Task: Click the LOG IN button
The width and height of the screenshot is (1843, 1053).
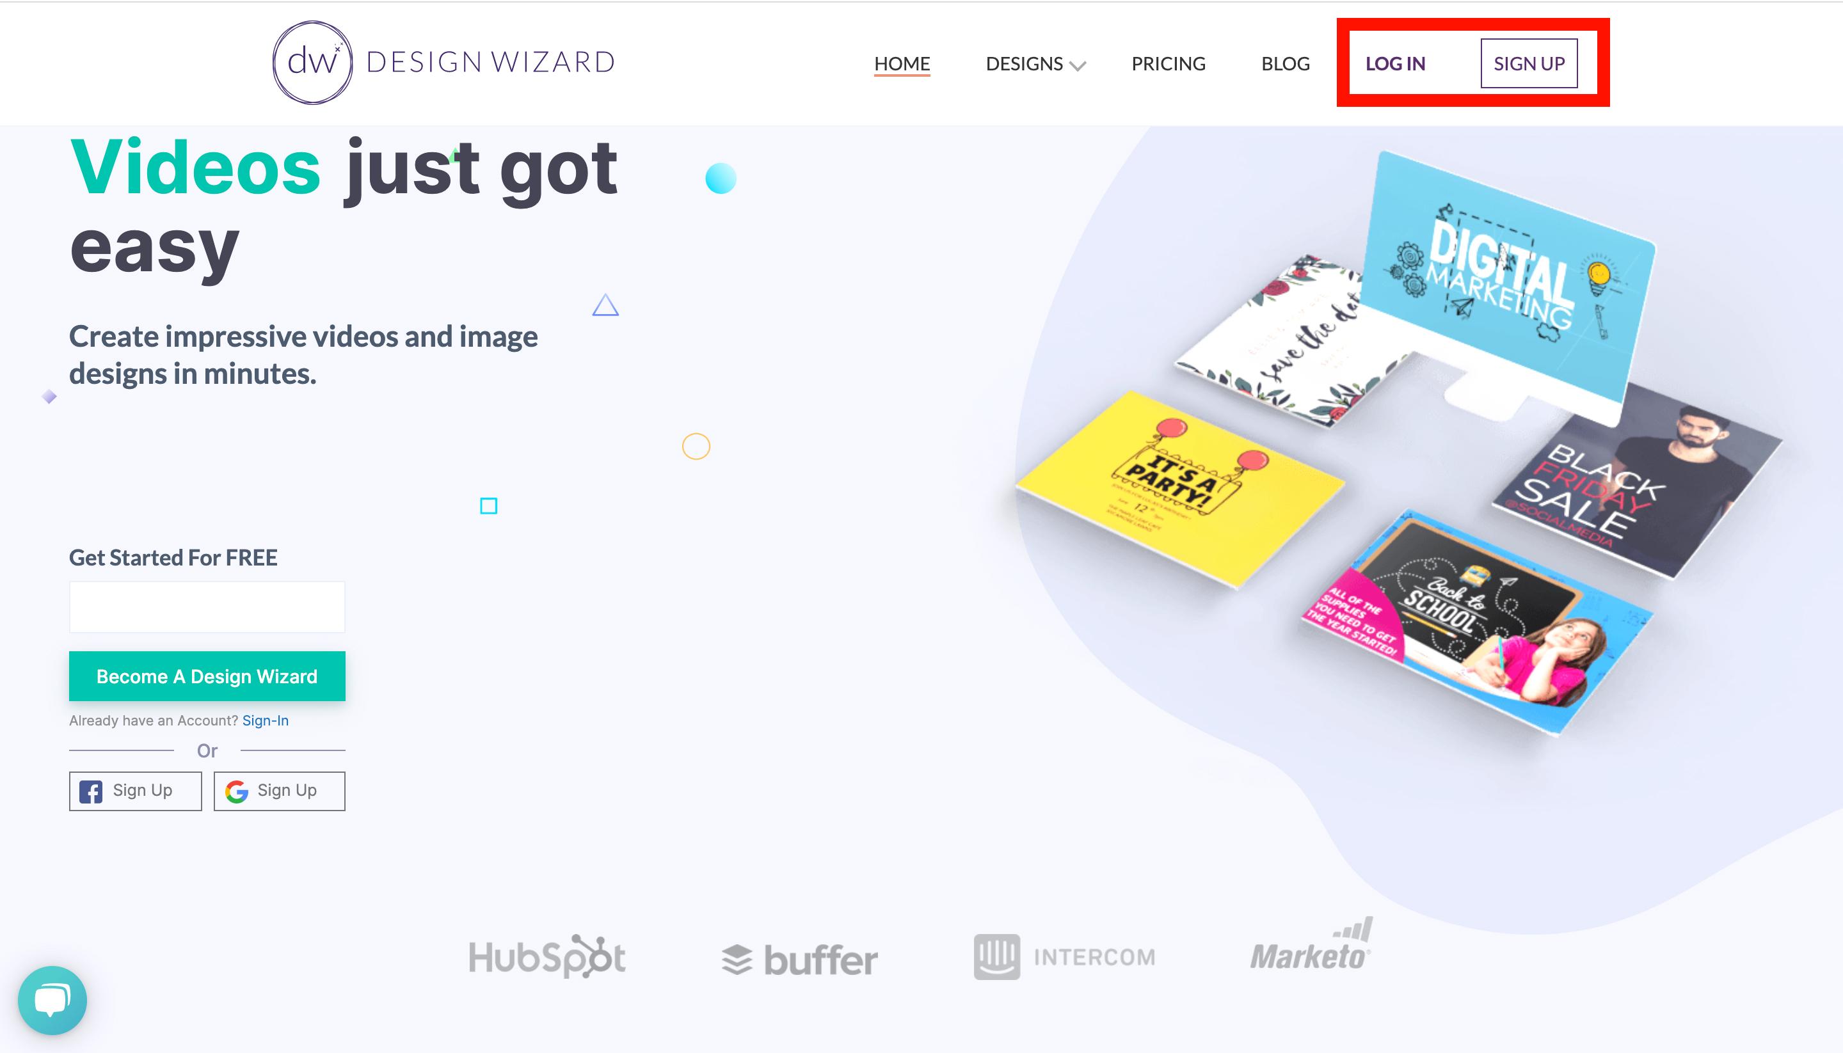Action: (x=1395, y=61)
